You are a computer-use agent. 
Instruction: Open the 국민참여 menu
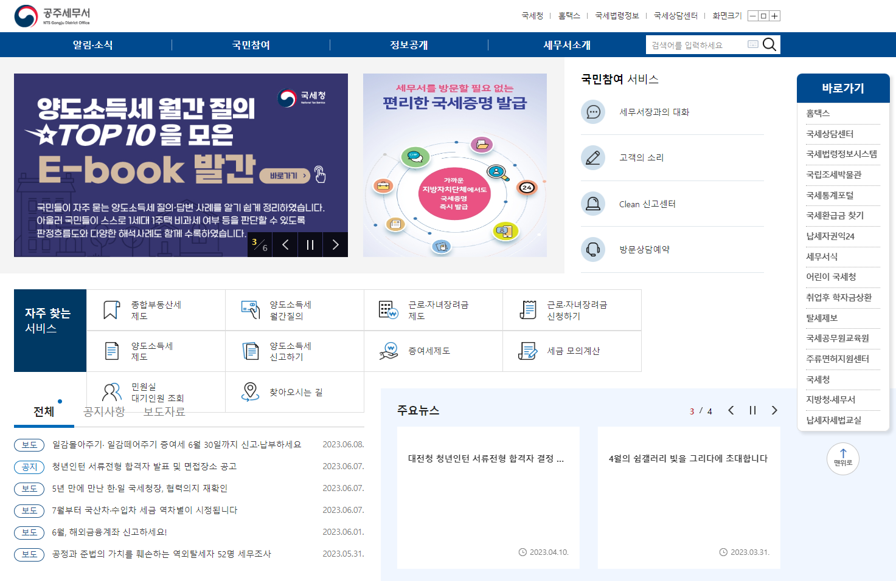pos(251,45)
